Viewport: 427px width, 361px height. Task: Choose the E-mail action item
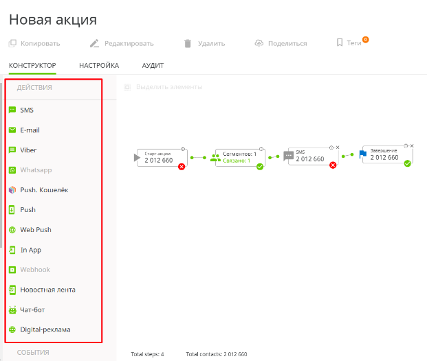coord(30,130)
